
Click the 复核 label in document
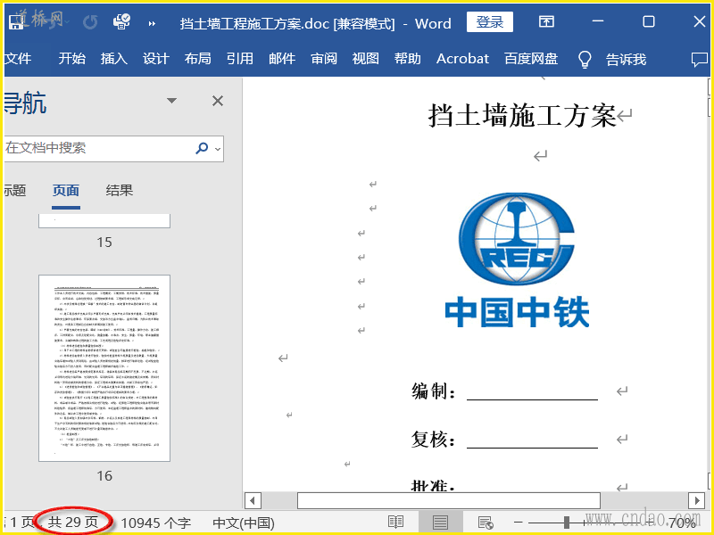point(434,440)
